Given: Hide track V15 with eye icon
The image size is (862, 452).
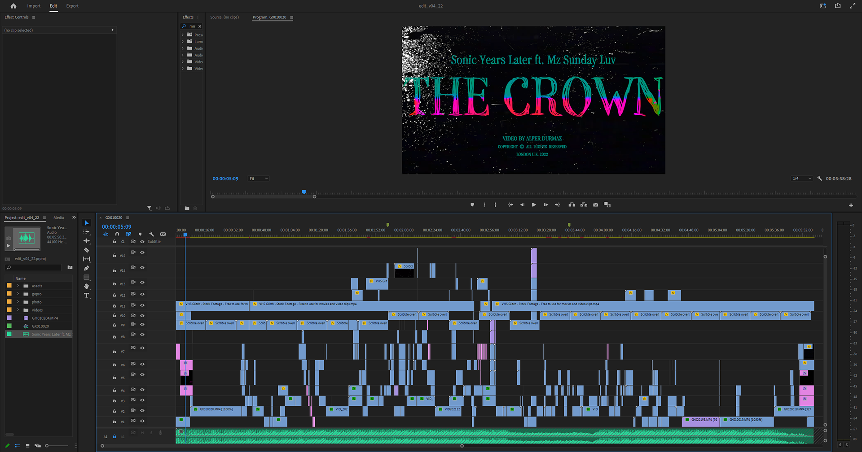Looking at the screenshot, I should coord(142,252).
